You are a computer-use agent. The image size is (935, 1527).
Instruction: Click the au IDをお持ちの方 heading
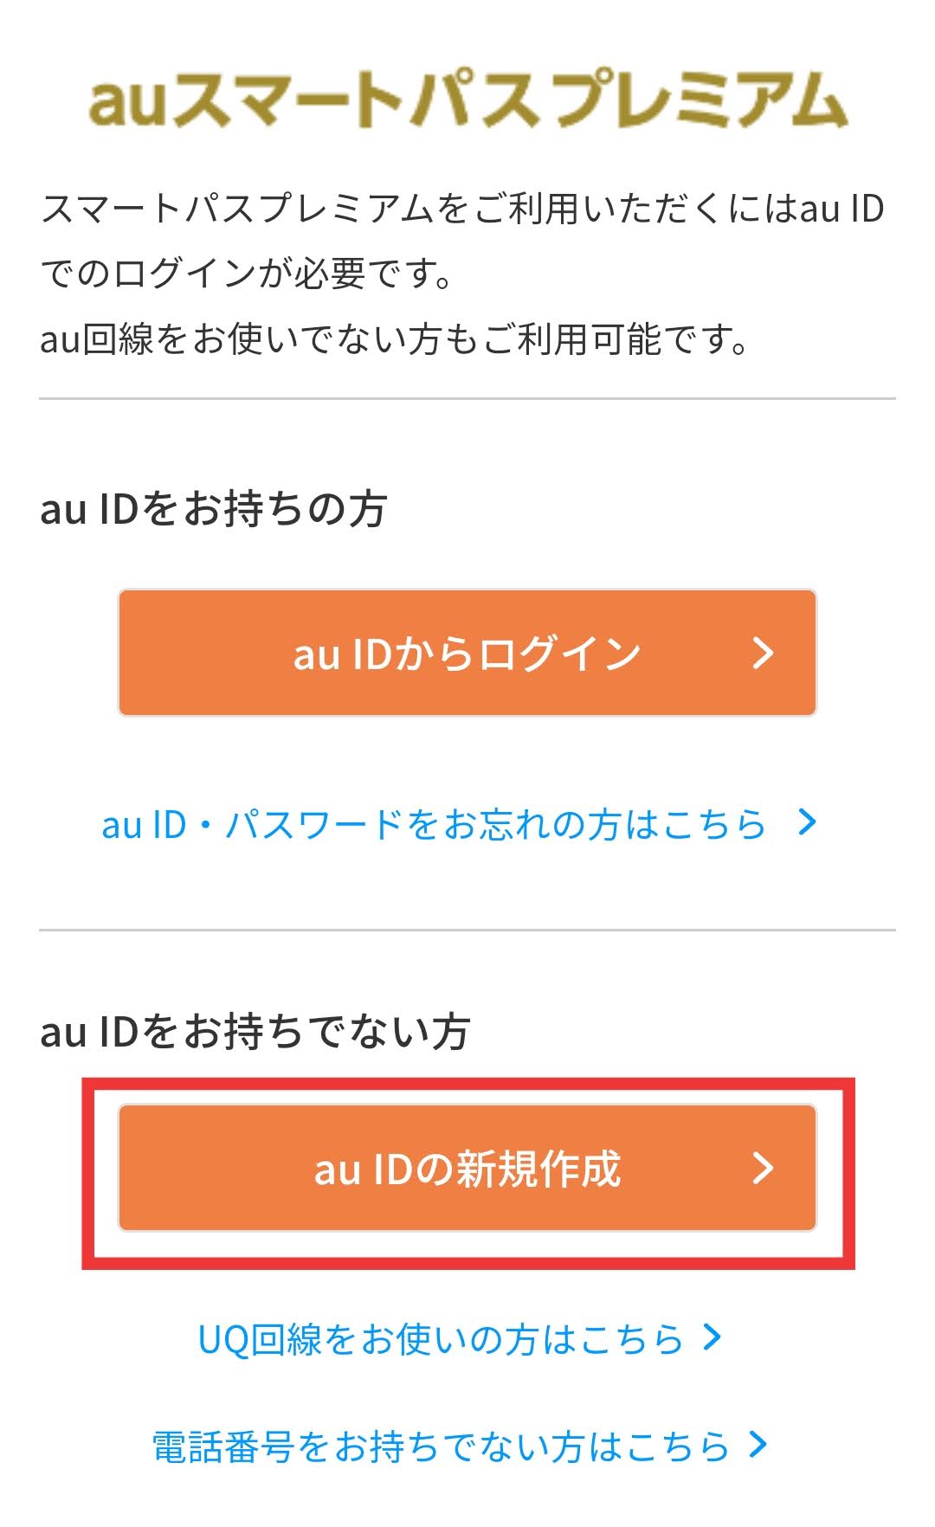[213, 509]
